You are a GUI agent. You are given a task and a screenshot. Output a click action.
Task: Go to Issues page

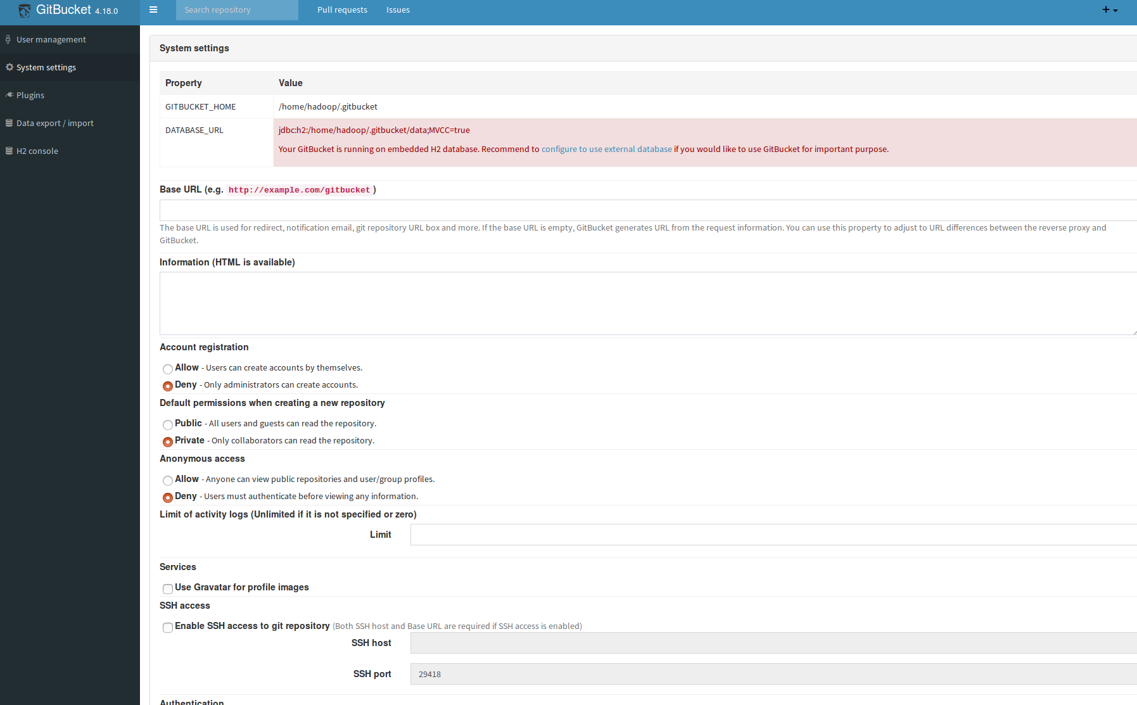click(x=398, y=10)
